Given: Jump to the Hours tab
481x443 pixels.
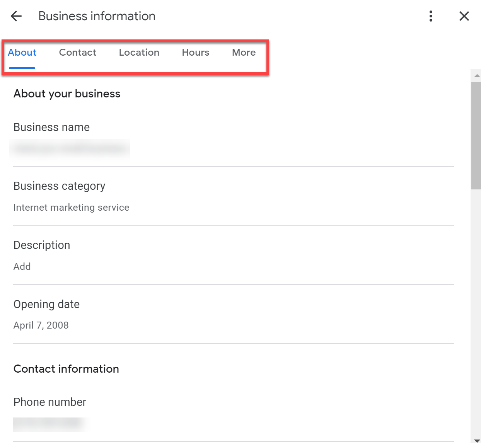Looking at the screenshot, I should (195, 53).
